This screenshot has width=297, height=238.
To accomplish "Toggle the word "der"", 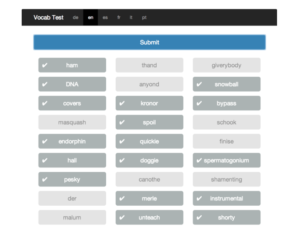I will (72, 198).
